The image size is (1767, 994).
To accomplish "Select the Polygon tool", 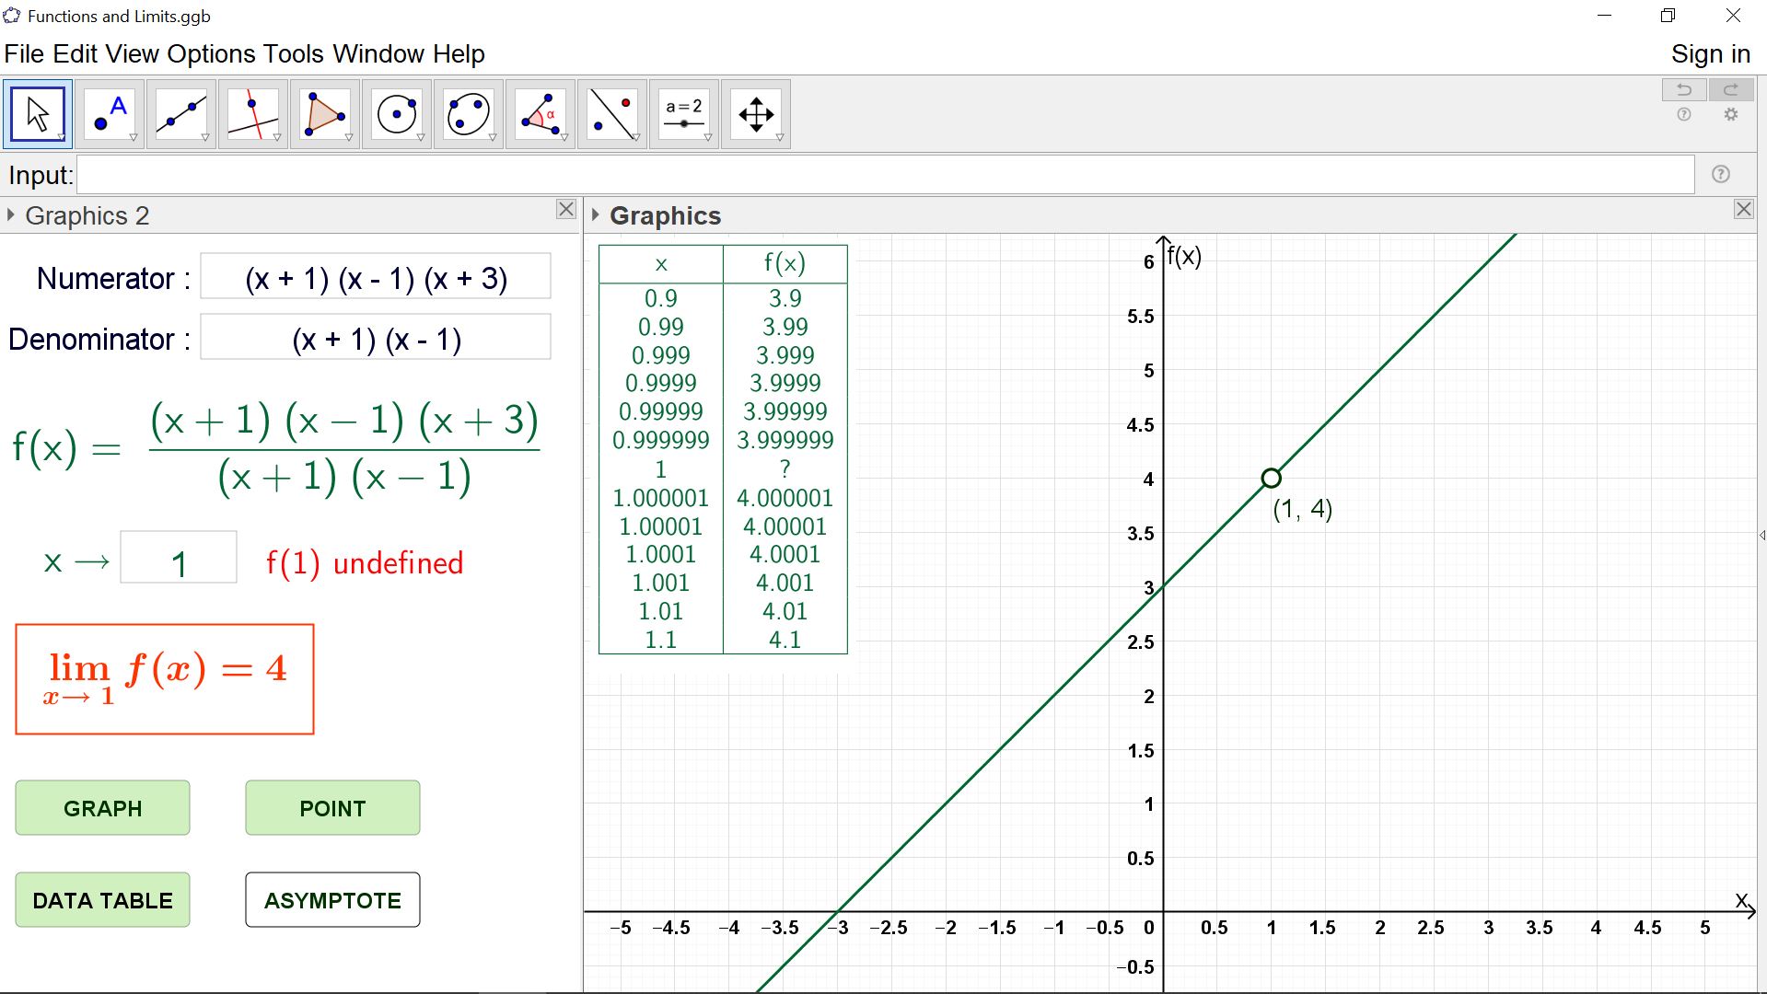I will [x=325, y=114].
